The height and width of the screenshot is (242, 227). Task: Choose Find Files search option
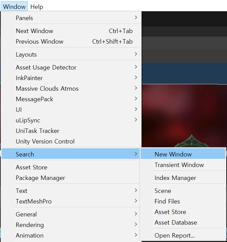pyautogui.click(x=183, y=201)
